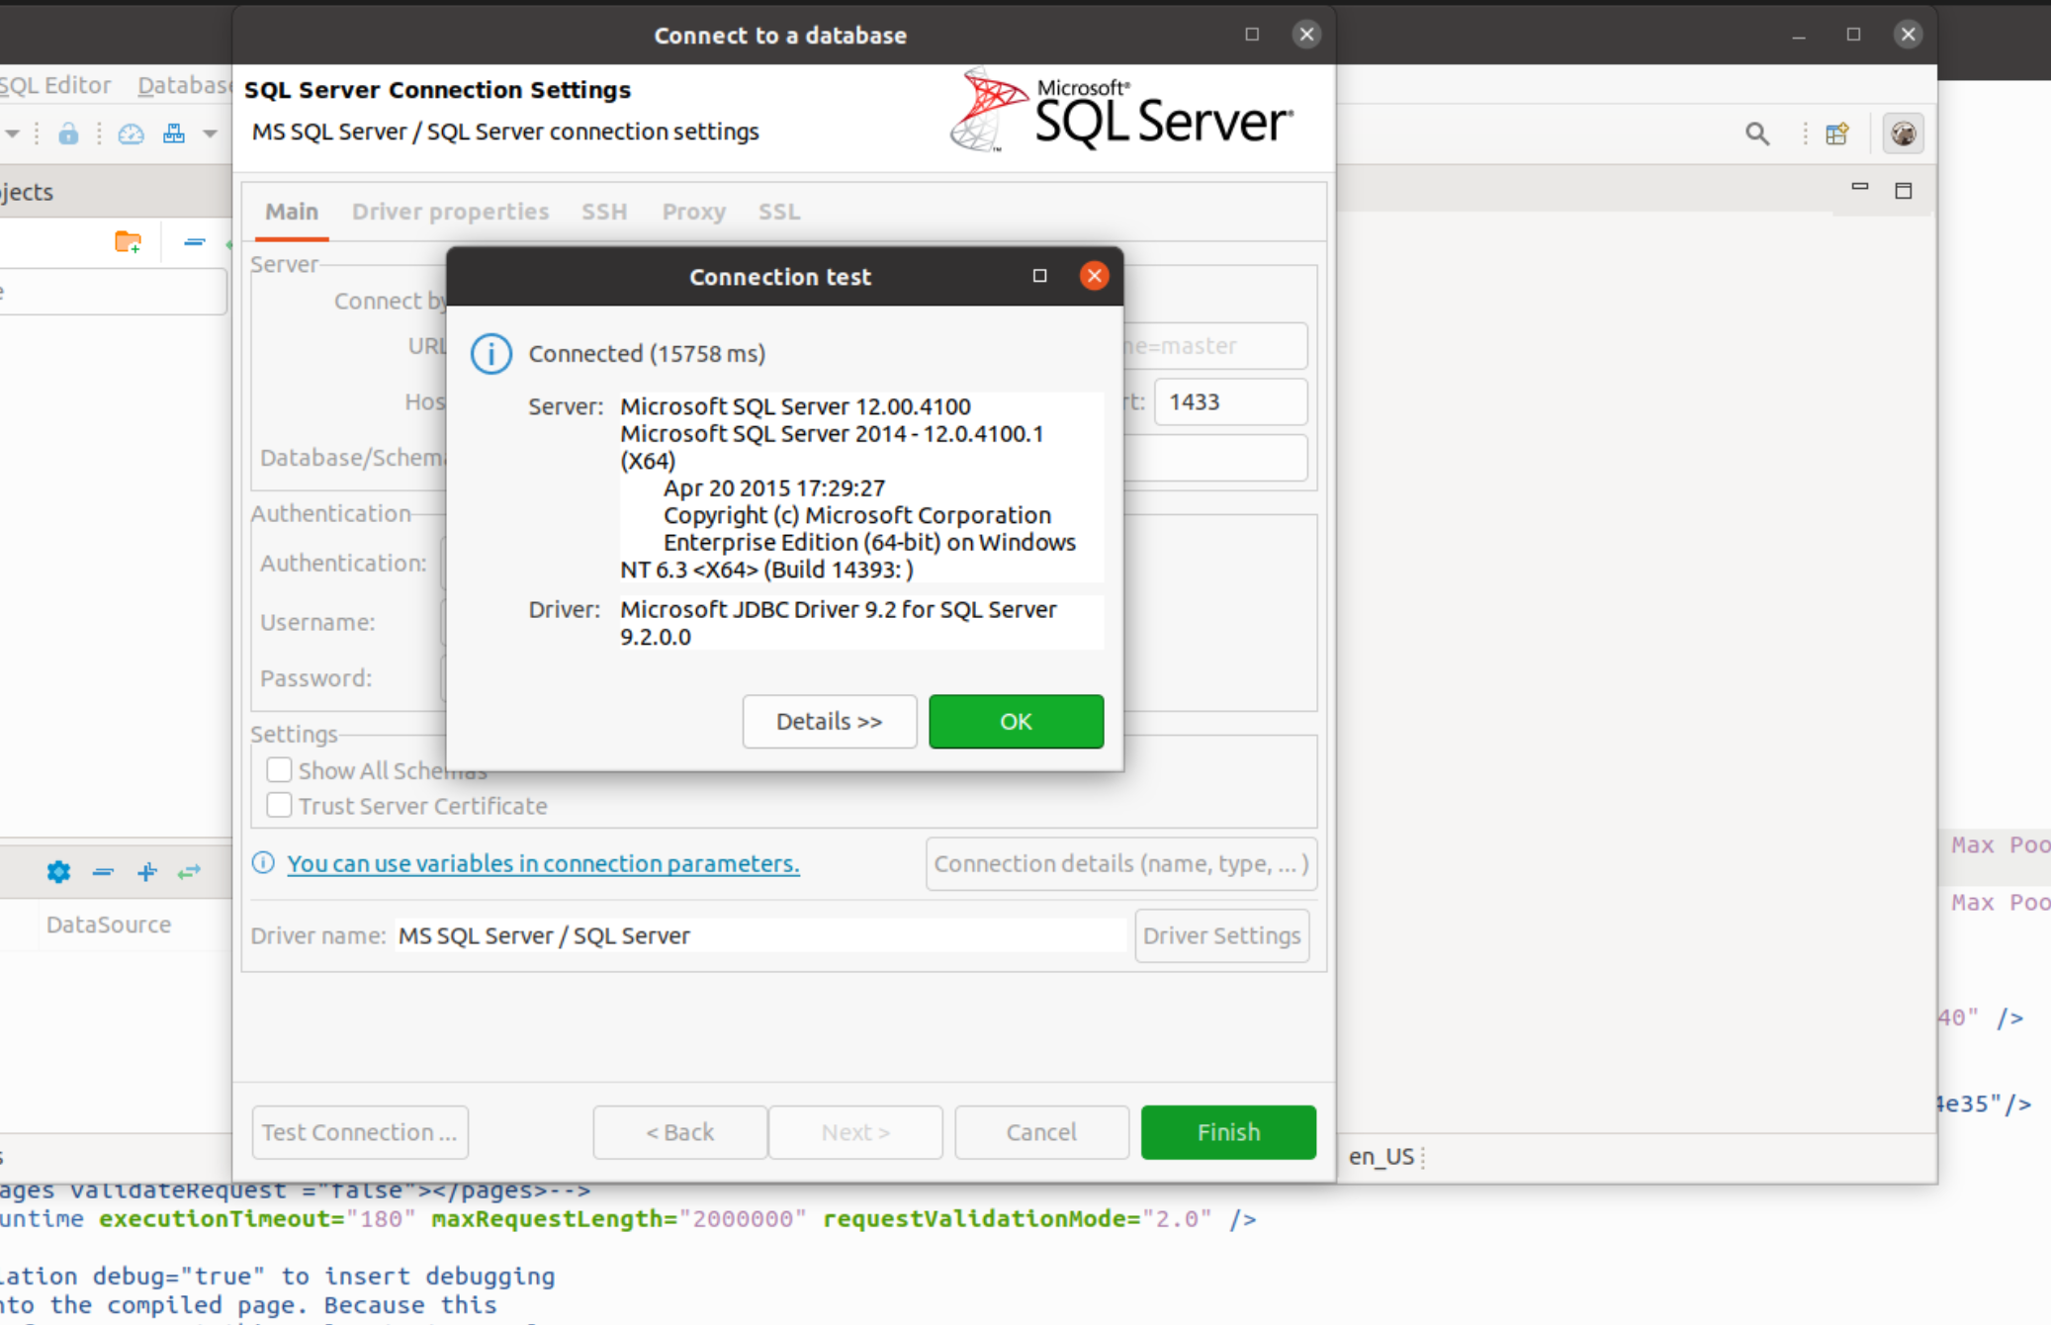This screenshot has height=1325, width=2051.
Task: Open SQL Editor menu in main window
Action: click(x=55, y=85)
